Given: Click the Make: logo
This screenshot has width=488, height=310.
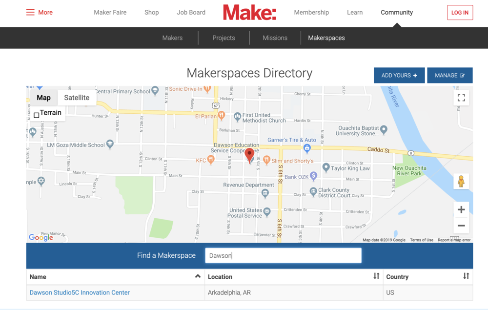Looking at the screenshot, I should [249, 13].
